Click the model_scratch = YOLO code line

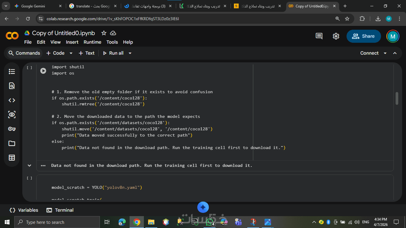click(x=97, y=187)
